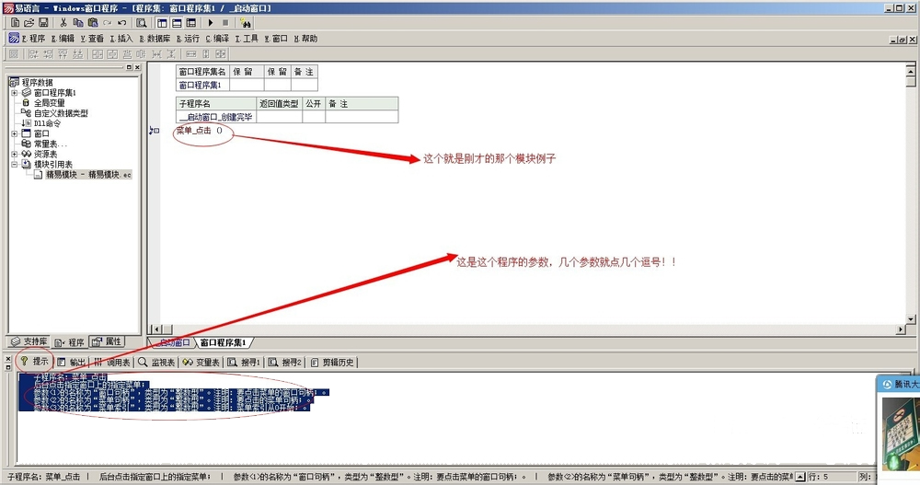Open the 调用表 output tab
920x485 pixels.
112,363
